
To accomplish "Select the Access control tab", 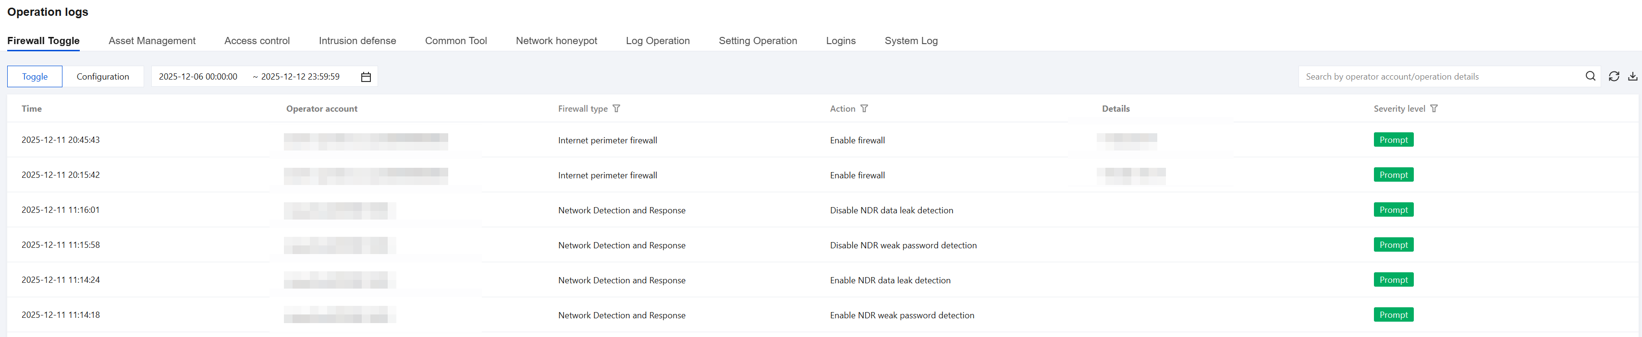I will point(257,41).
